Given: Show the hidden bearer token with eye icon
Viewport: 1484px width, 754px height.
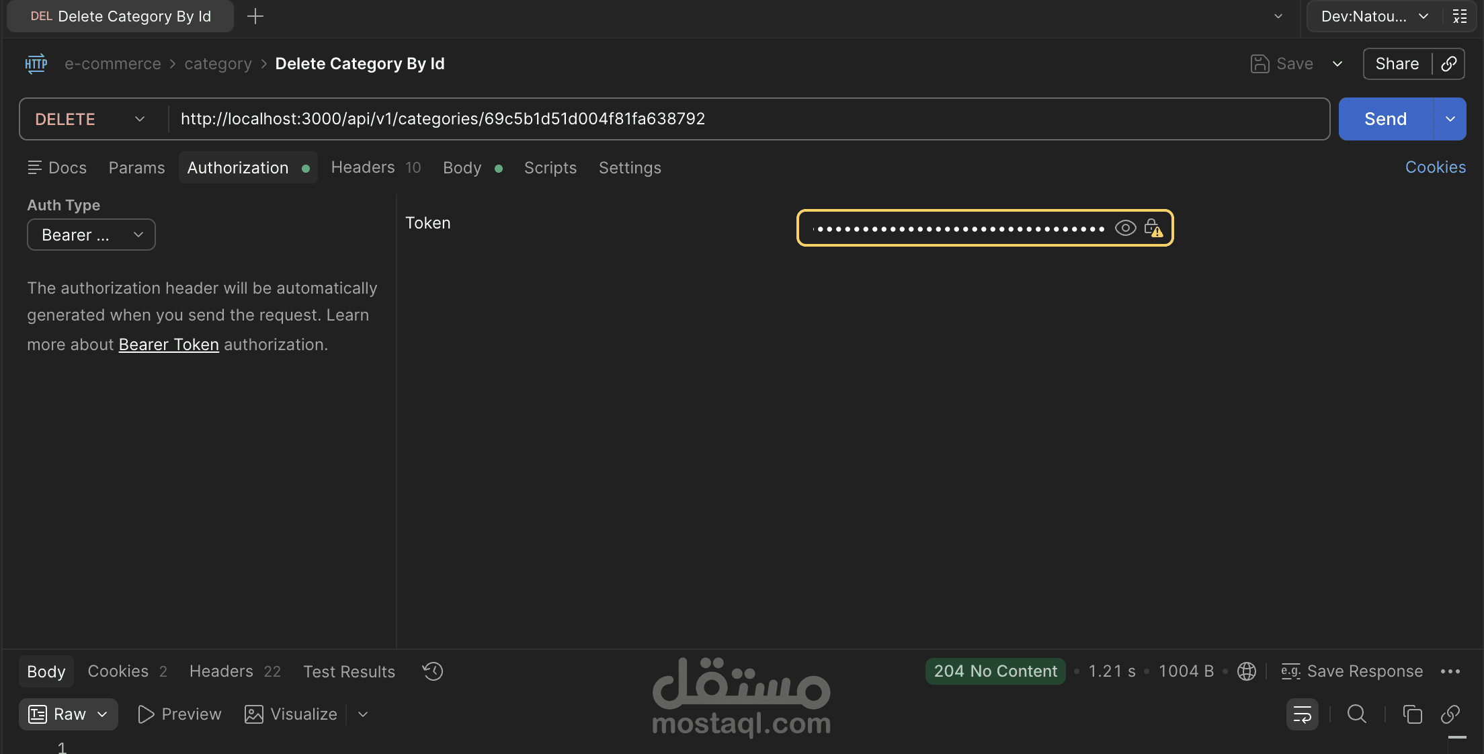Looking at the screenshot, I should [x=1125, y=228].
